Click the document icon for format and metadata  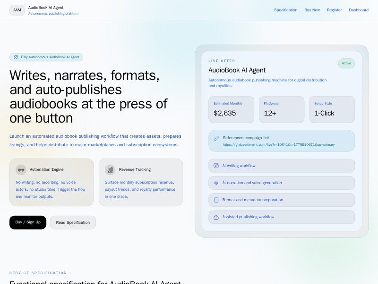(x=216, y=200)
